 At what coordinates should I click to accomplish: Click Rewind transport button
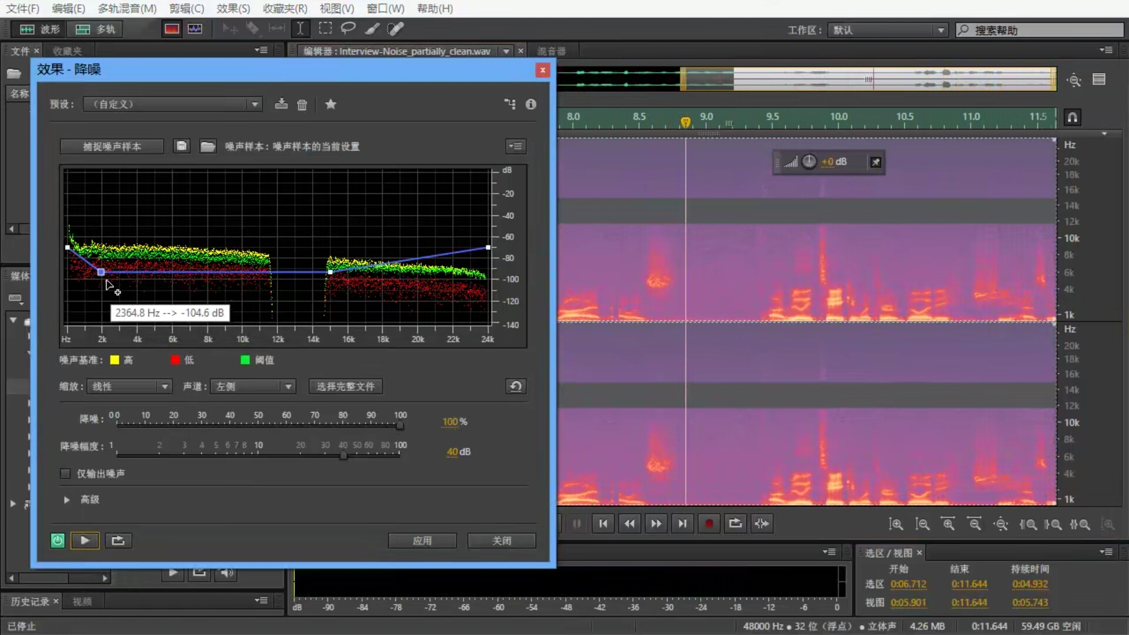coord(630,523)
